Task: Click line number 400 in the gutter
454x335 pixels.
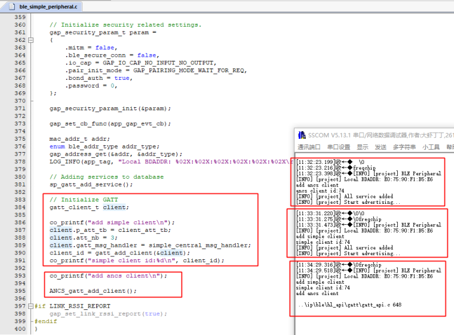Action: click(x=20, y=329)
